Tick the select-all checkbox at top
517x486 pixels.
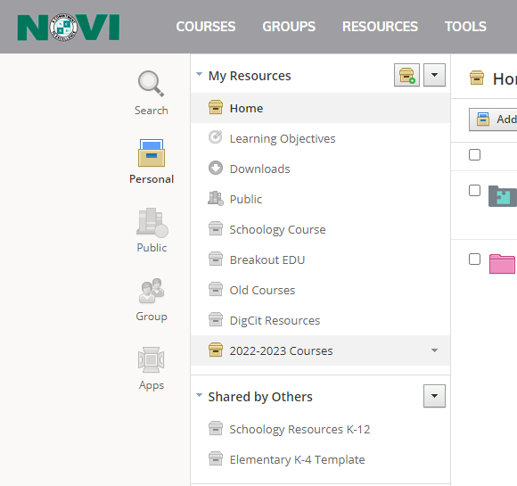474,155
